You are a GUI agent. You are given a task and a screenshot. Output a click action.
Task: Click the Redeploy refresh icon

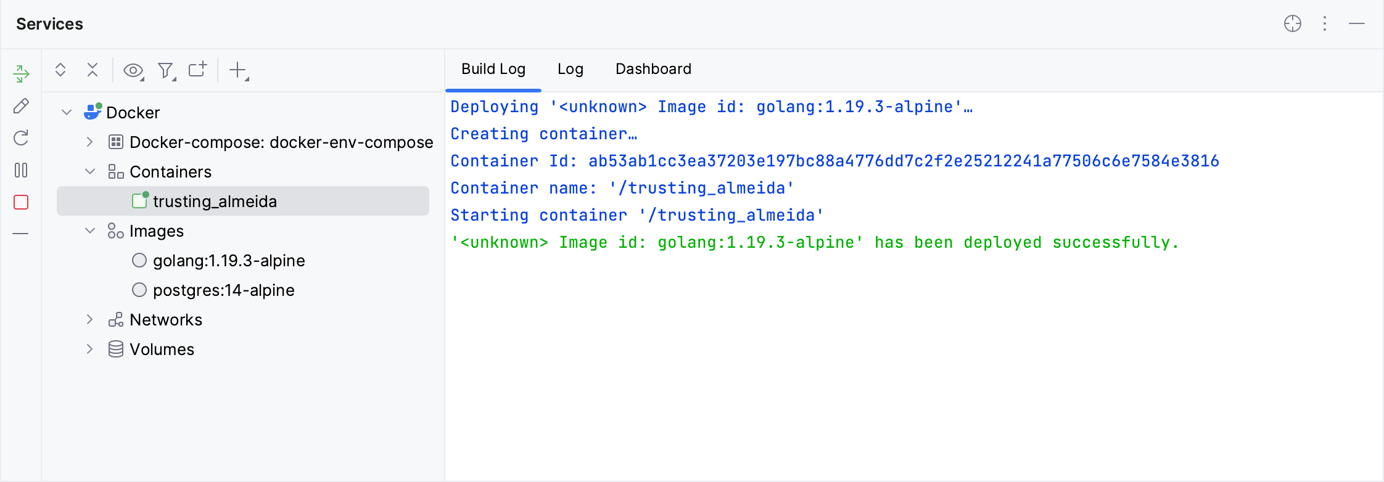21,138
